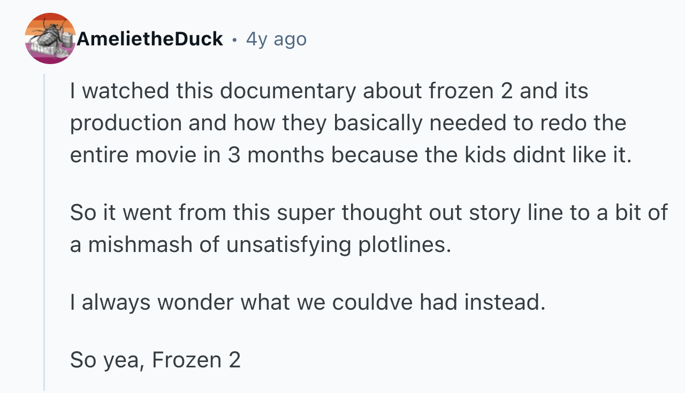This screenshot has height=393, width=685.
Task: Click the word "documentary" in the comment
Action: 287,91
